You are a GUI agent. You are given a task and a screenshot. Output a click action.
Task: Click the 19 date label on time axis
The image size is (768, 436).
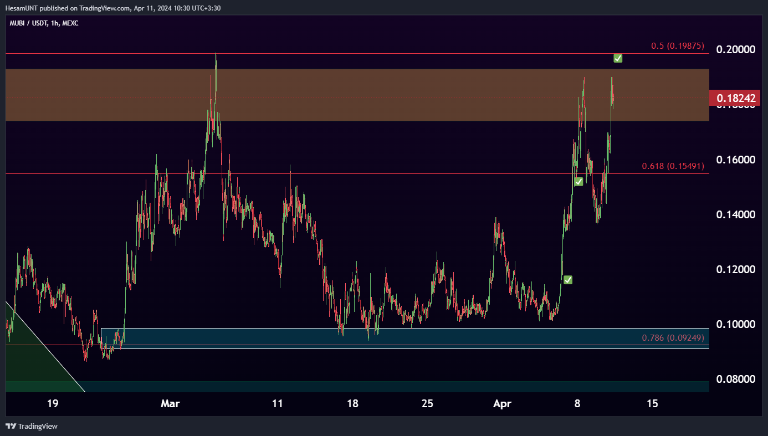pos(53,404)
